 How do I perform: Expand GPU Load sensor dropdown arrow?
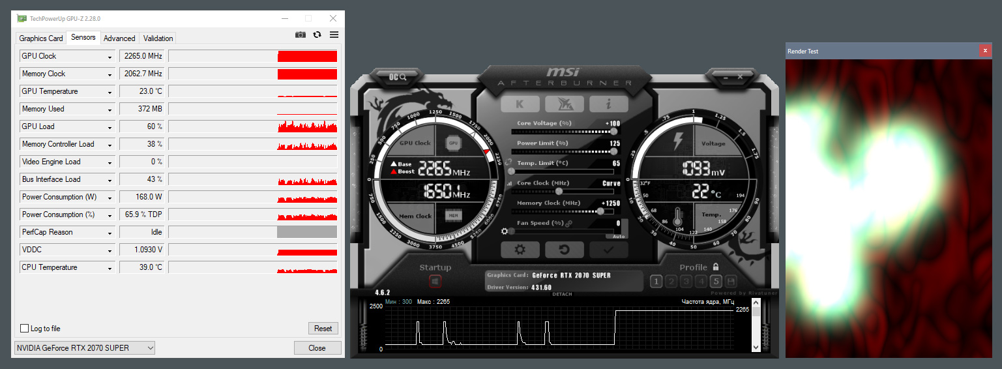(110, 127)
